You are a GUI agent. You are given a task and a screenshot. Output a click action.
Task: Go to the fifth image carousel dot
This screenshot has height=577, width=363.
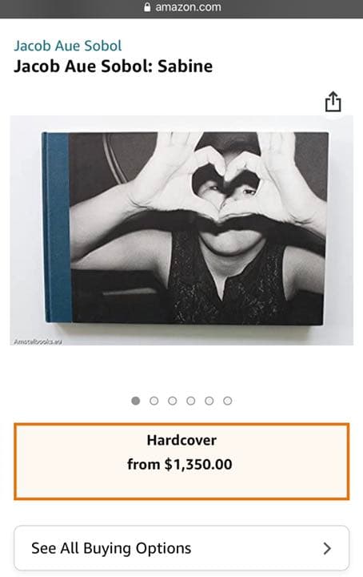(x=209, y=401)
